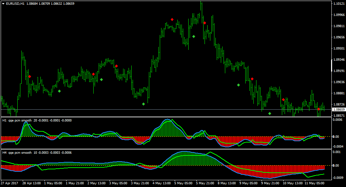
Task: Open the chart menu triangle beside EURUSD,H1
Action: (3, 3)
